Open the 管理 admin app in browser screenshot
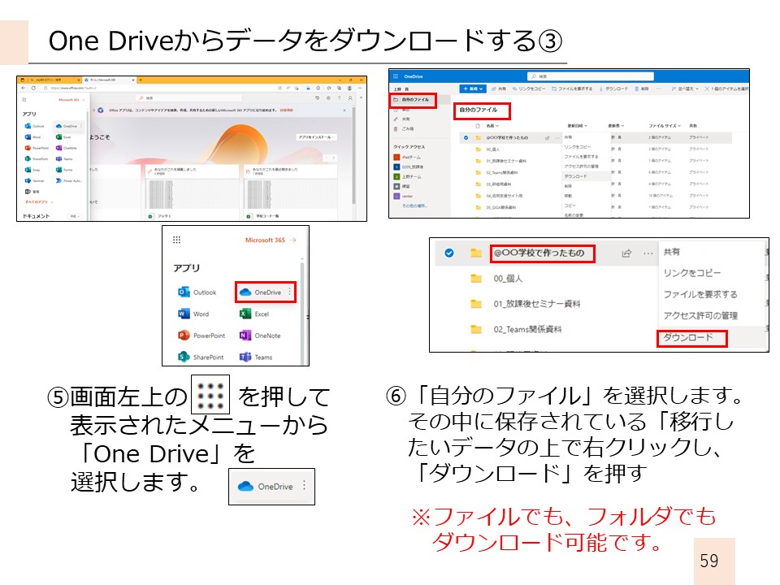 click(x=32, y=192)
